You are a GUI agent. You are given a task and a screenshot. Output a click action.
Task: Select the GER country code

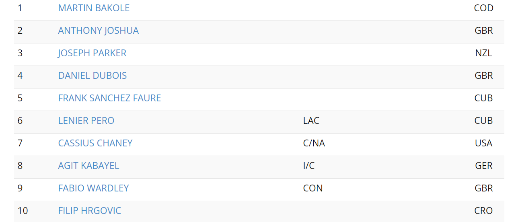(484, 166)
